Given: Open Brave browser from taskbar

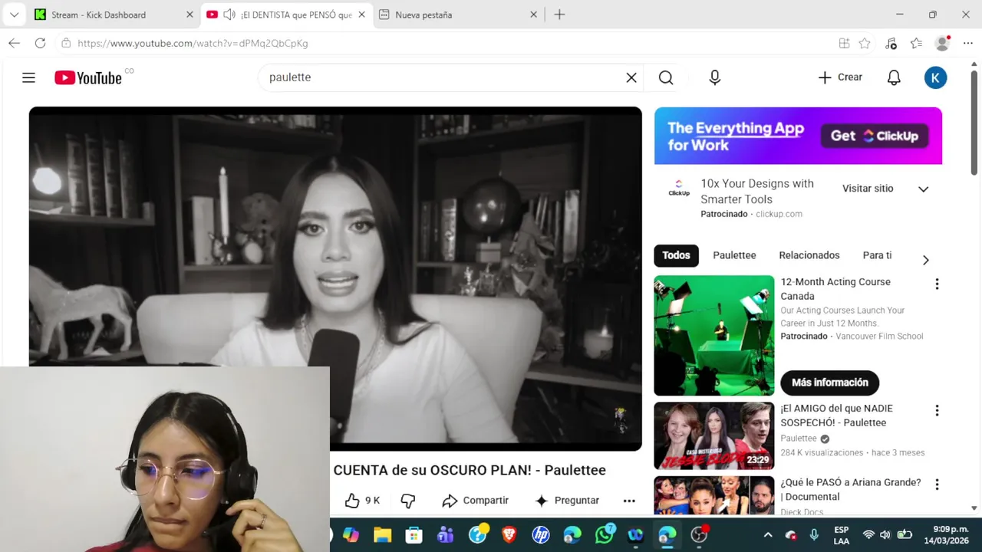Looking at the screenshot, I should coord(509,534).
